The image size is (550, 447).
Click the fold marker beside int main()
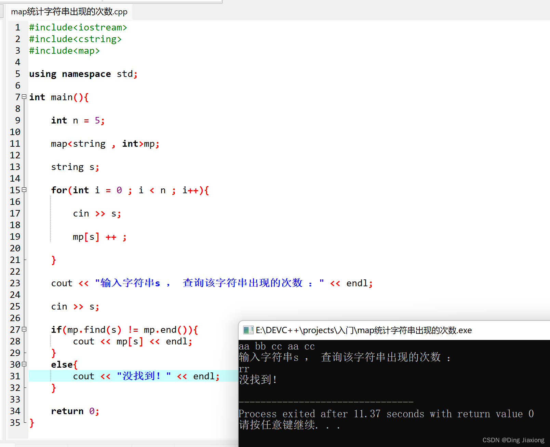click(24, 97)
